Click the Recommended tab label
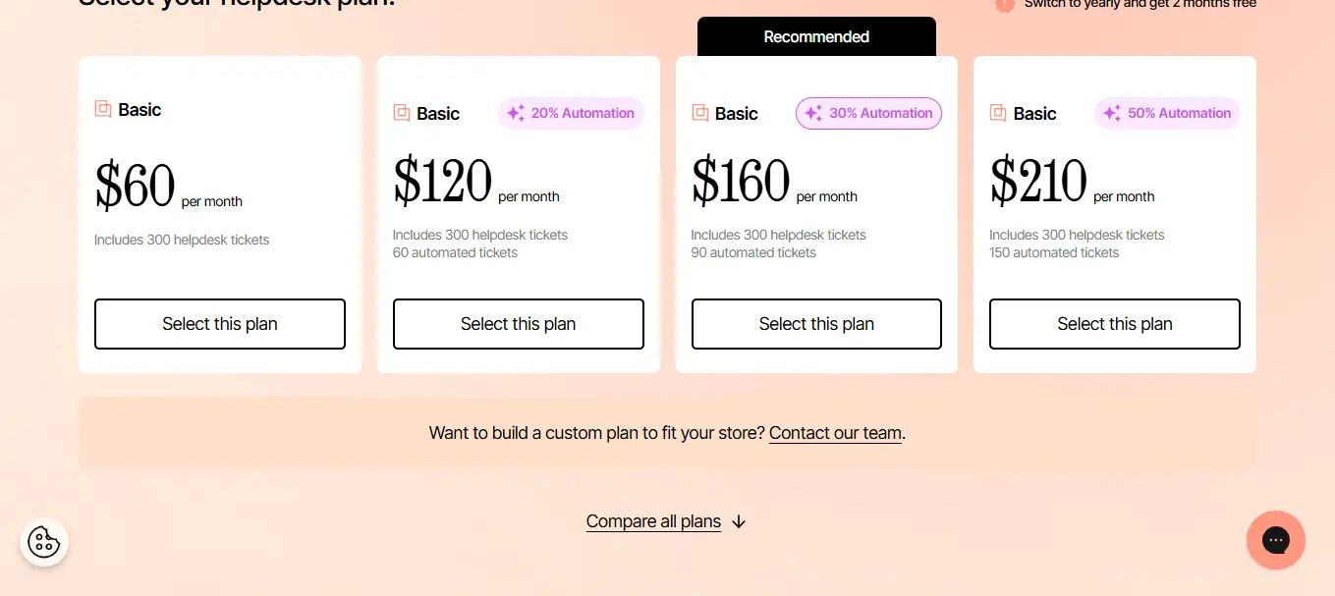 click(816, 36)
